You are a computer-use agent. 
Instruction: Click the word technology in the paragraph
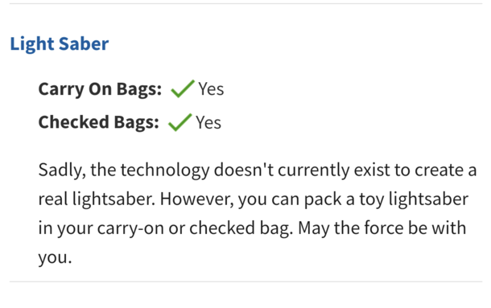click(x=165, y=170)
